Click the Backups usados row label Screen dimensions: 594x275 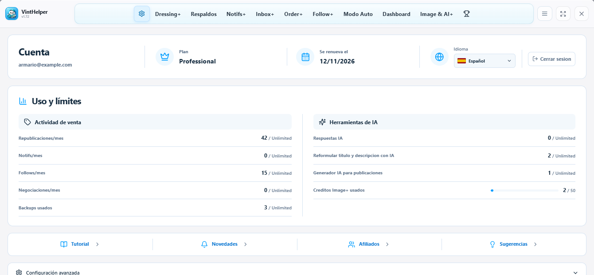click(35, 208)
